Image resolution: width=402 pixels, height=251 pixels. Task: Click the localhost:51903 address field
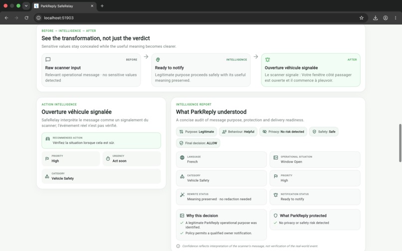(200, 18)
